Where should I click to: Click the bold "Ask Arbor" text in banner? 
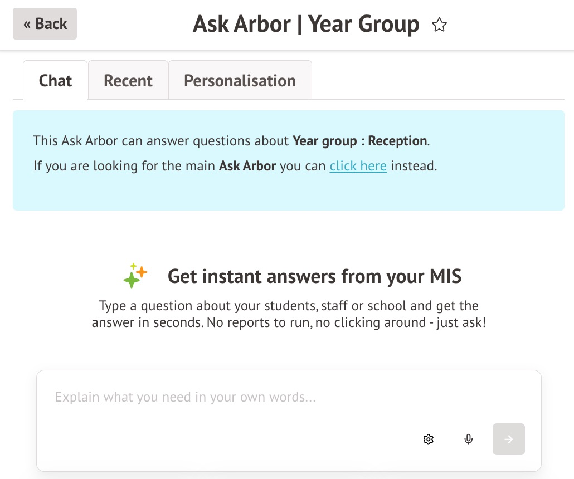247,166
